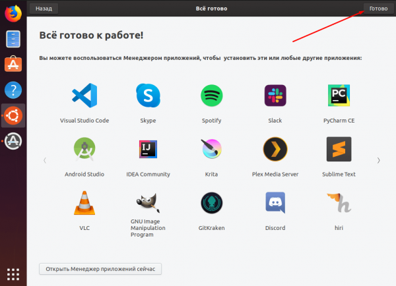Click the Discord app icon
Image resolution: width=396 pixels, height=286 pixels.
click(275, 203)
